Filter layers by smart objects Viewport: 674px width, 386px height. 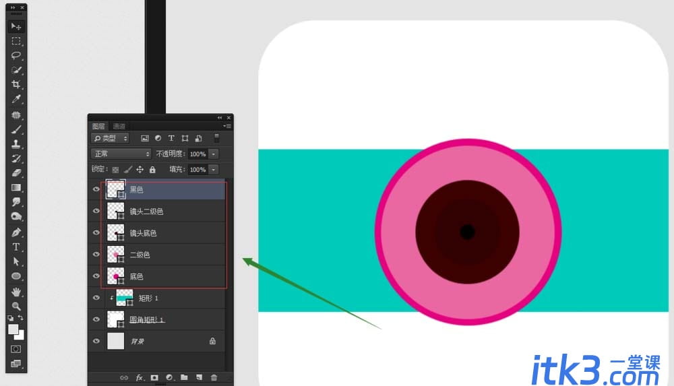(x=199, y=138)
